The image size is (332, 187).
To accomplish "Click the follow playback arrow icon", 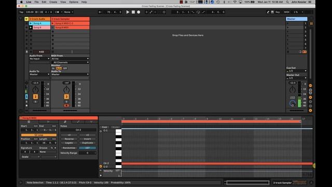I will [x=100, y=12].
